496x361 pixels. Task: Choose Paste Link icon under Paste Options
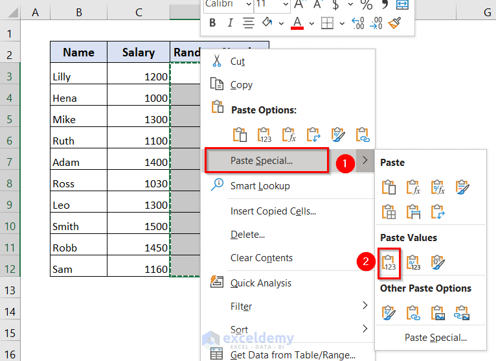point(363,135)
